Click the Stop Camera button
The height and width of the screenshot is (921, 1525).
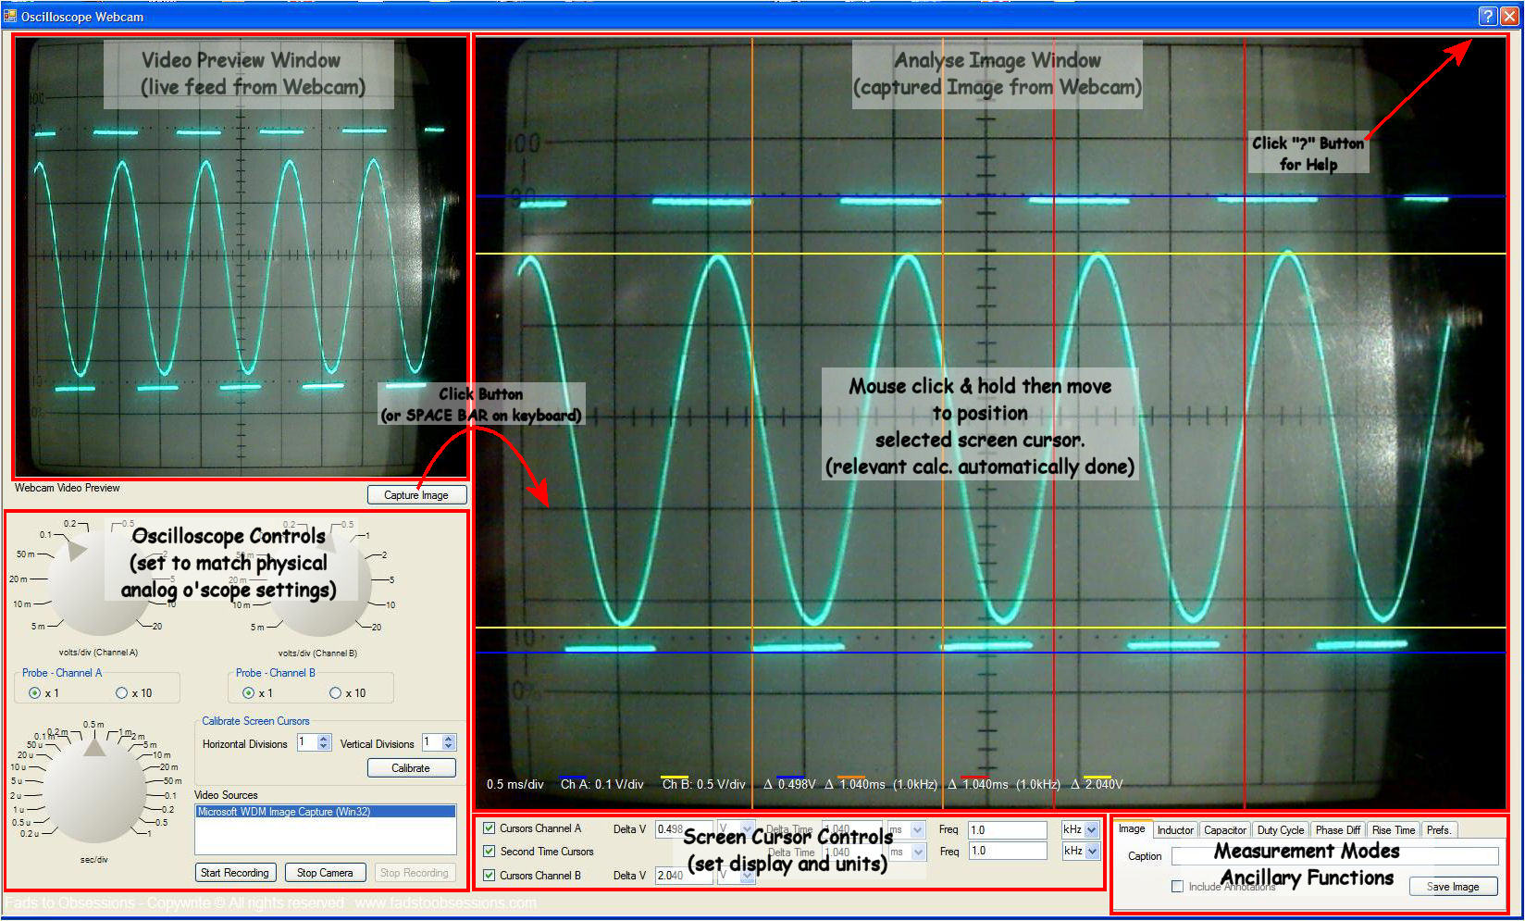pyautogui.click(x=325, y=873)
